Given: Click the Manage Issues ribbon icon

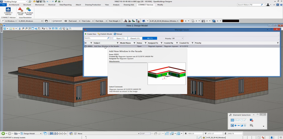Looking at the screenshot, I should 21,11.
